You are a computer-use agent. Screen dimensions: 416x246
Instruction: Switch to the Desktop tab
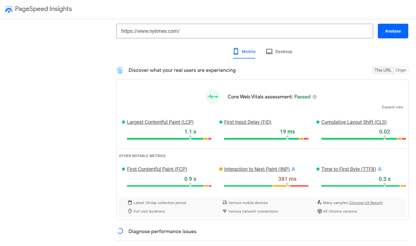coord(279,51)
